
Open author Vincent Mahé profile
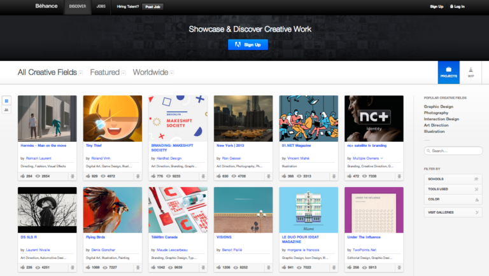(x=299, y=158)
